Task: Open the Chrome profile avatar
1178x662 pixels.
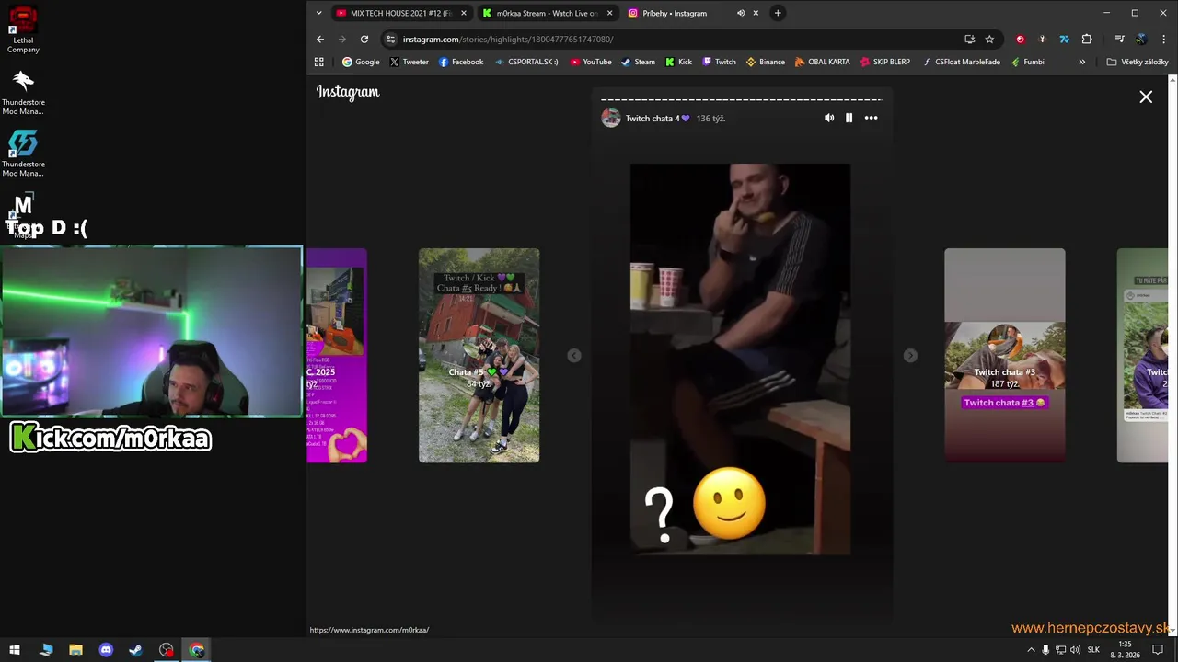Action: tap(1141, 40)
